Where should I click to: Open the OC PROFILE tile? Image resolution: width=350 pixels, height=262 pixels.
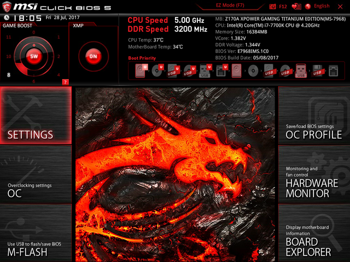tap(314, 115)
